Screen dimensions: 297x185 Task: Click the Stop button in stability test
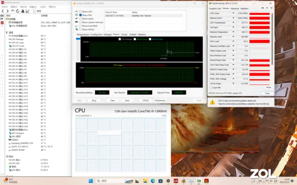point(94,100)
